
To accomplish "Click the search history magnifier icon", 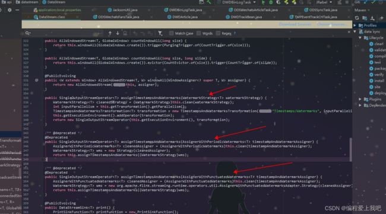I will [27, 33].
